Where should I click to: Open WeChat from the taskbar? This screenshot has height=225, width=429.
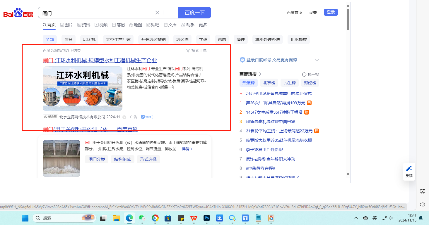pos(142,218)
